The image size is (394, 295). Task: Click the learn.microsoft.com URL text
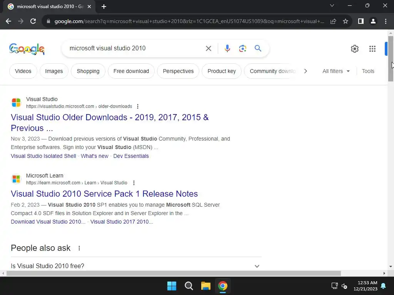(x=77, y=183)
